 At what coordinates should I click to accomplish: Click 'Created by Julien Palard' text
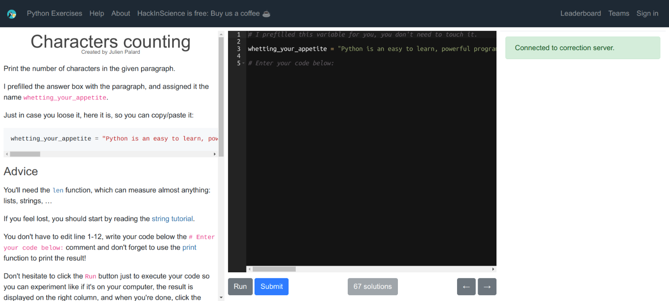[x=111, y=52]
